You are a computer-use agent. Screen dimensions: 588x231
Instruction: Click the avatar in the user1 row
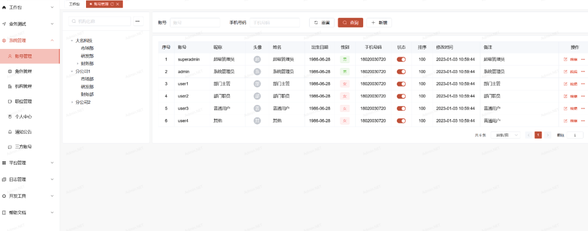click(257, 84)
